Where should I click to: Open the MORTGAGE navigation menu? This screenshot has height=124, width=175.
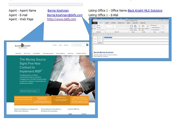tap(18, 54)
